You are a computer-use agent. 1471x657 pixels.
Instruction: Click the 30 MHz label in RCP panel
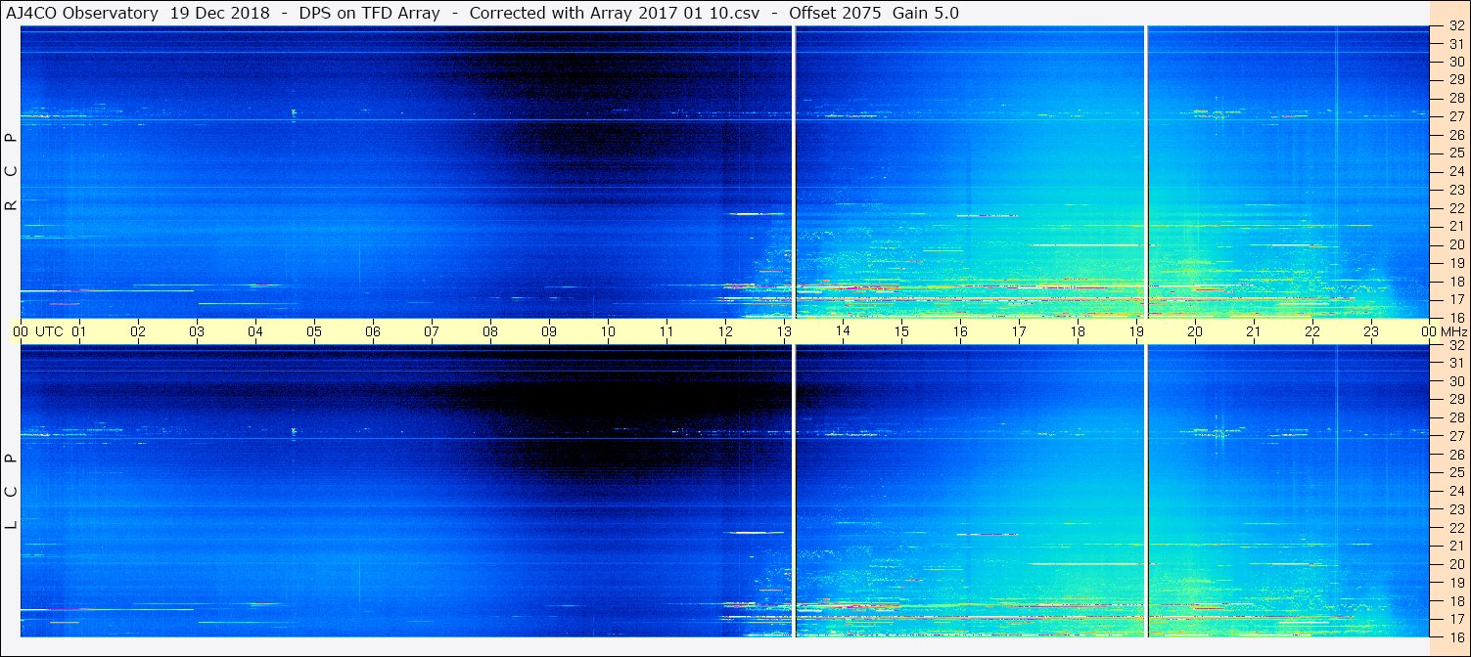(x=1456, y=62)
